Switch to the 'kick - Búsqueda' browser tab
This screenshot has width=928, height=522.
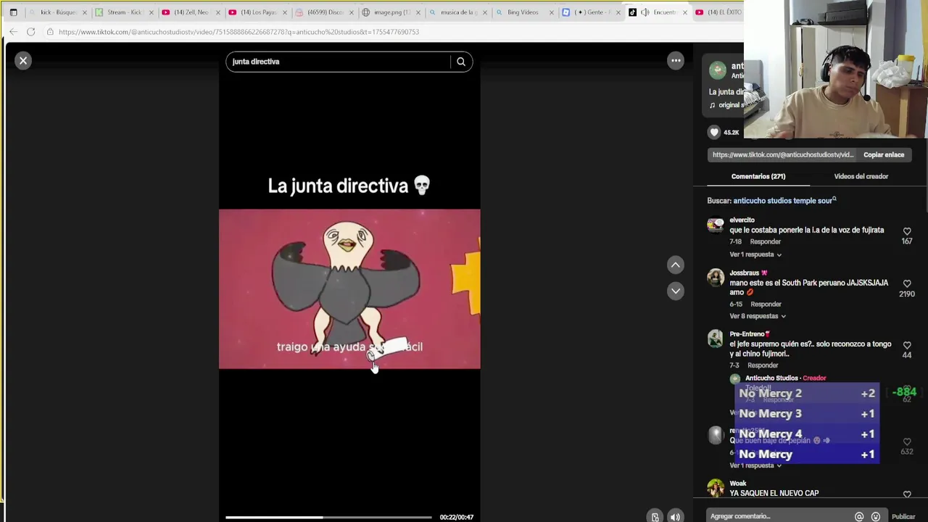(58, 12)
